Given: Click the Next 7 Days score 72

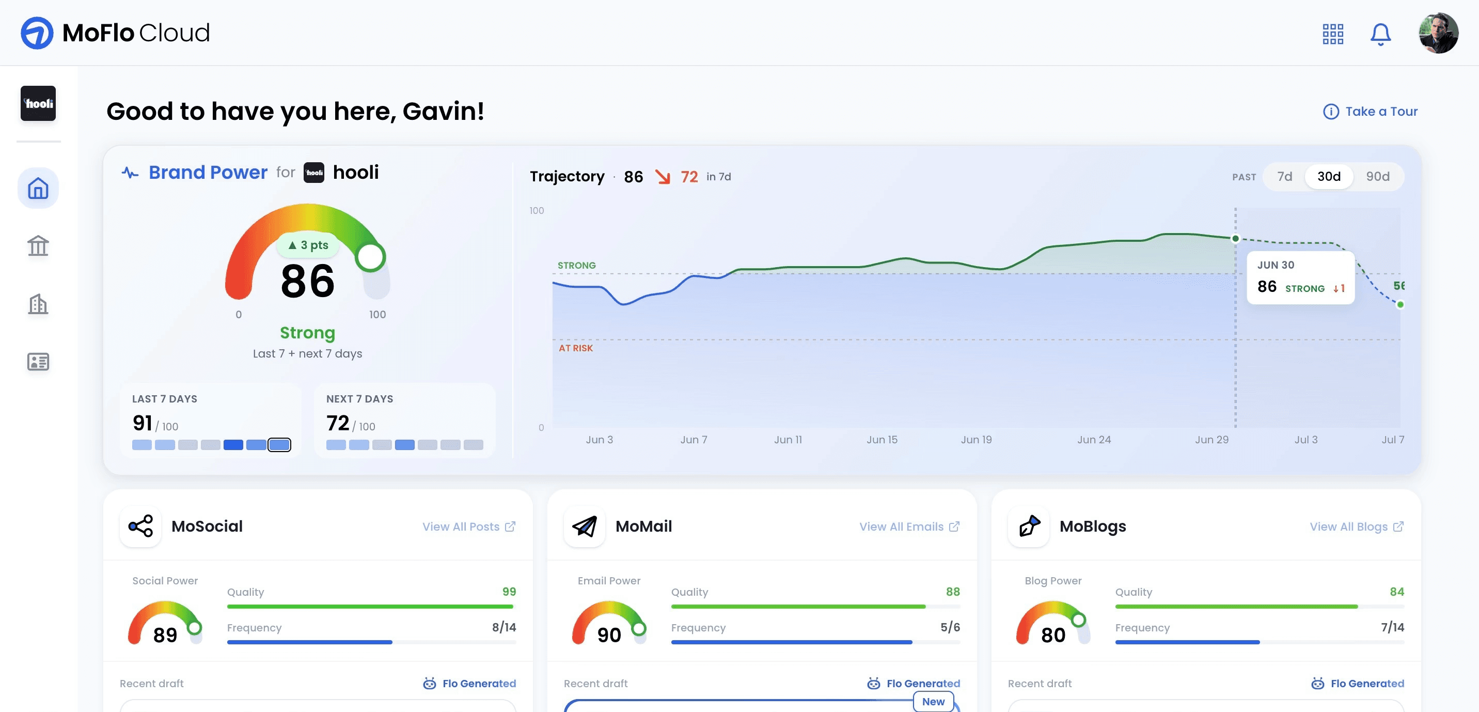Looking at the screenshot, I should pos(338,423).
